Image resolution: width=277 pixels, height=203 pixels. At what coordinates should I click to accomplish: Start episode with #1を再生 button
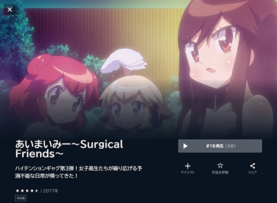coord(220,146)
